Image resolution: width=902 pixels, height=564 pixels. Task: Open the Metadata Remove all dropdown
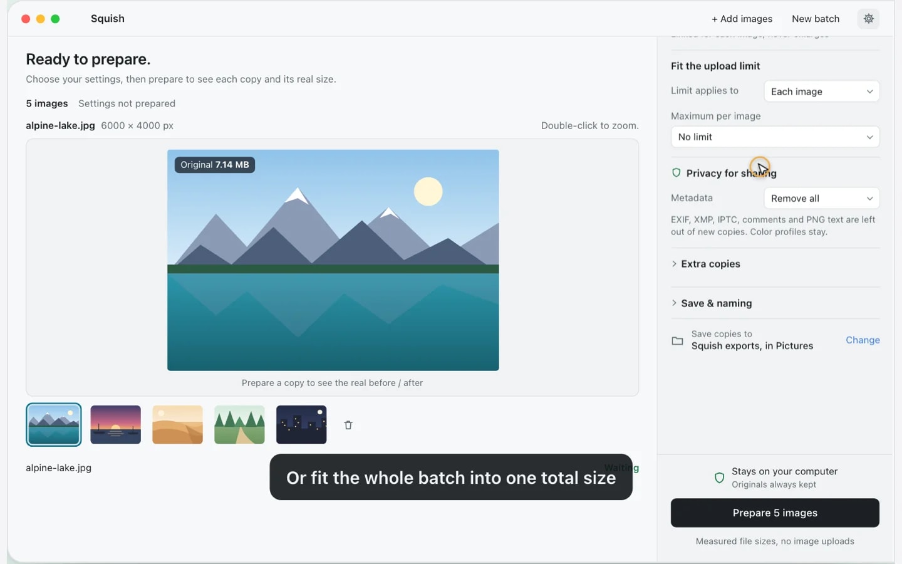[821, 198]
